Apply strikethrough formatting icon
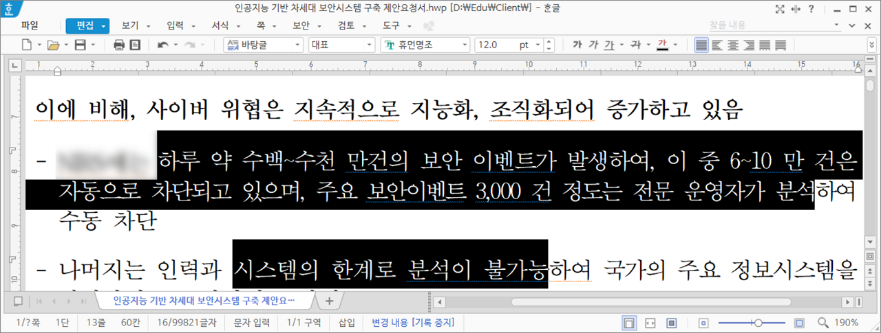The width and height of the screenshot is (881, 333). click(635, 45)
